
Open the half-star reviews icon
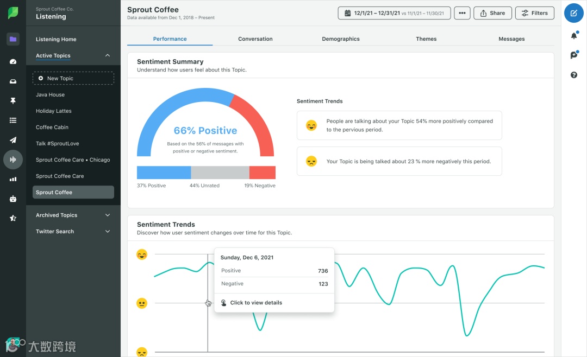(x=13, y=218)
